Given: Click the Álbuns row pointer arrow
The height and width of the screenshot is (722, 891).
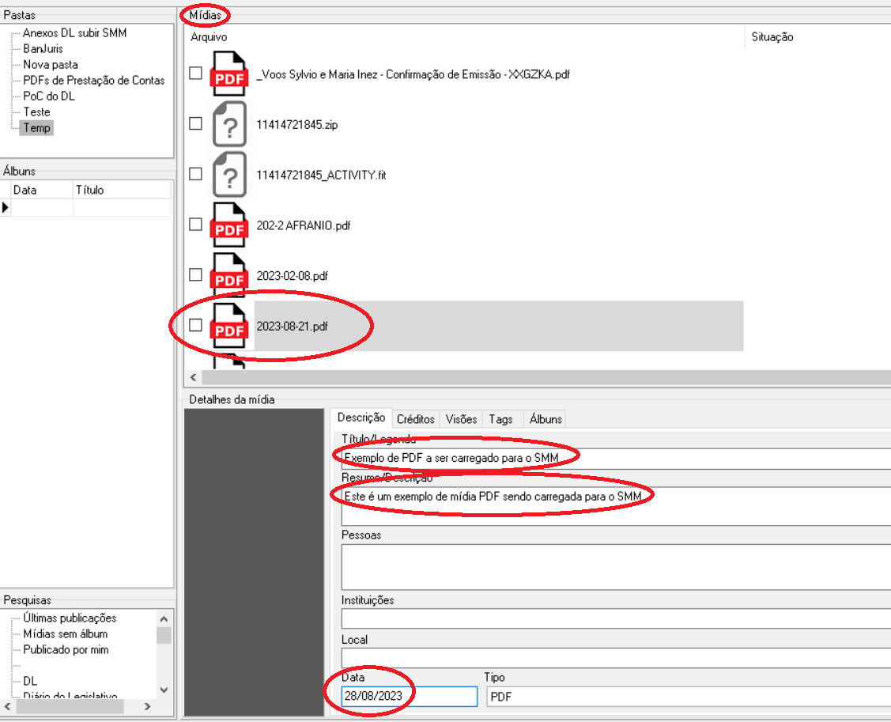Looking at the screenshot, I should (5, 207).
